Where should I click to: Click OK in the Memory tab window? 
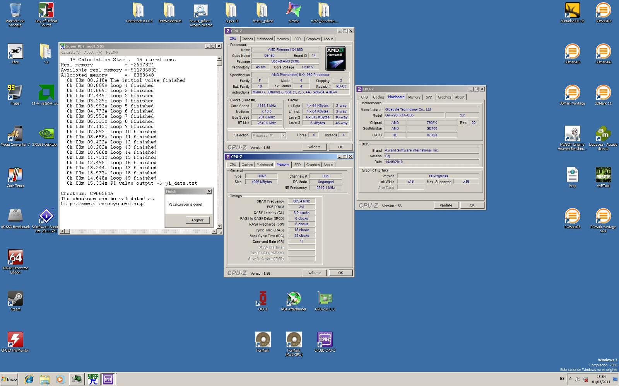click(340, 273)
